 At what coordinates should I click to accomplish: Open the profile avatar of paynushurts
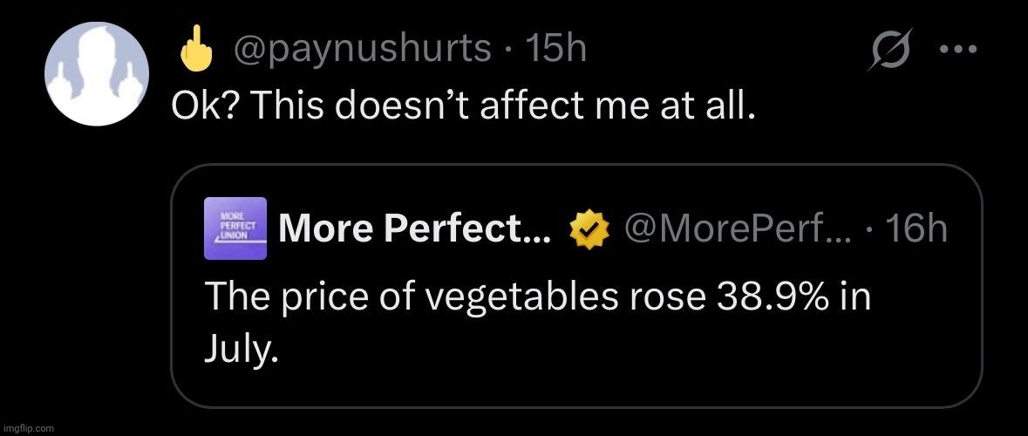click(x=96, y=72)
